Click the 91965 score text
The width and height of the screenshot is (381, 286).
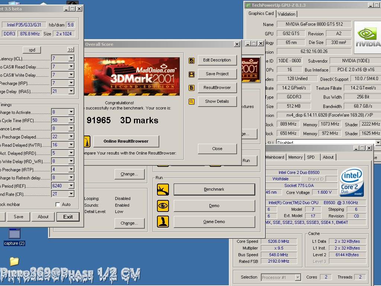click(99, 120)
